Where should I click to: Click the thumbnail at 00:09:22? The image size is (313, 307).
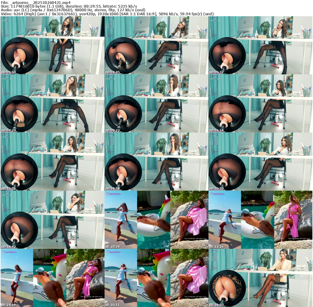156,103
